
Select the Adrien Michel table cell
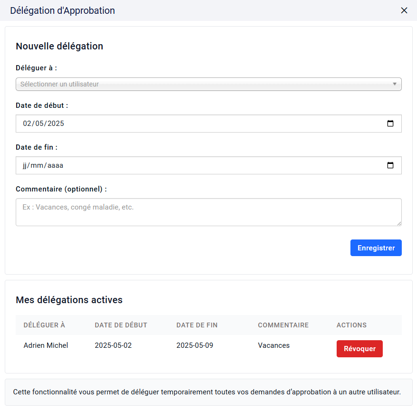point(46,345)
